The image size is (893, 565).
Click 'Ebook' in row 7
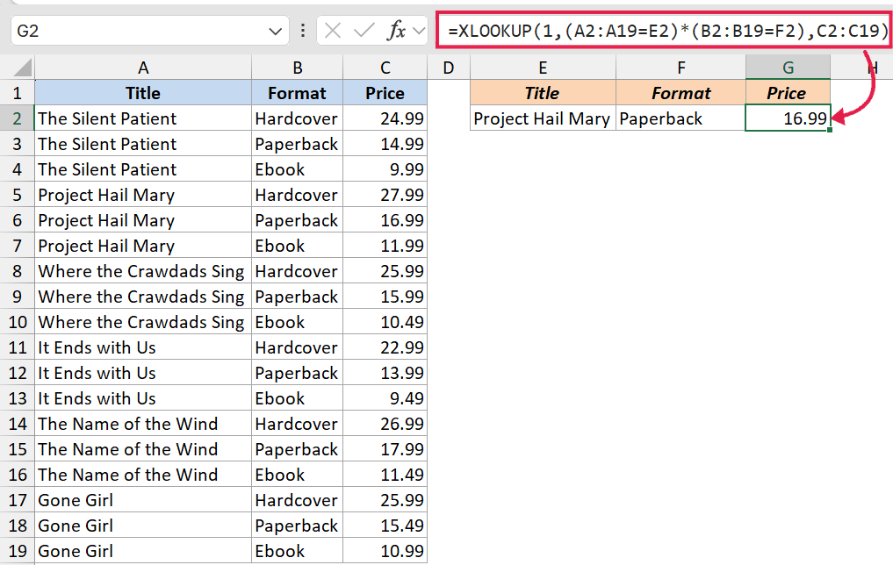[x=298, y=246]
